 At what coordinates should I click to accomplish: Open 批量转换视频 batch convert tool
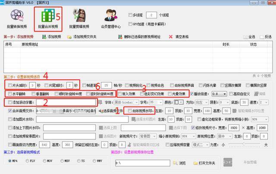pyautogui.click(x=17, y=19)
